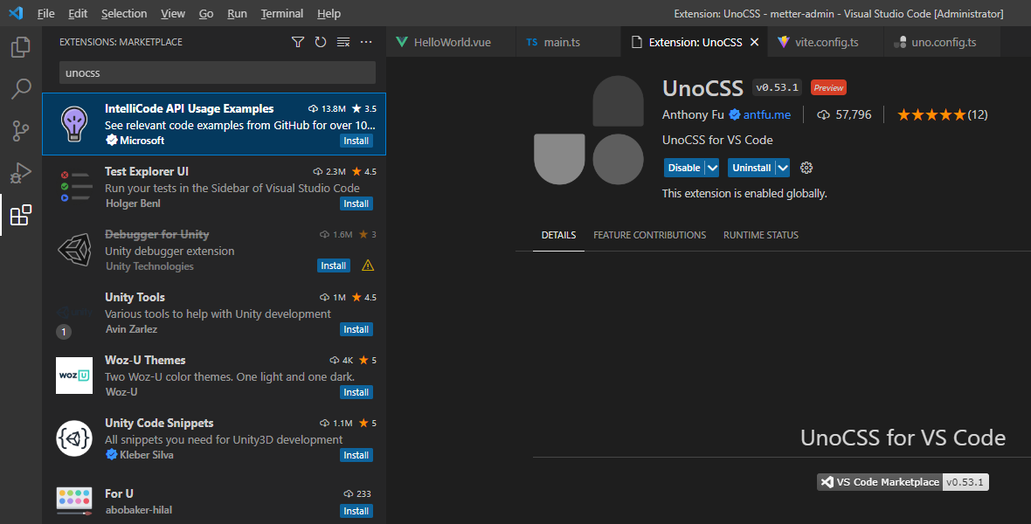Click the Unity Code Snippets extension icon
The height and width of the screenshot is (524, 1031).
tap(74, 438)
